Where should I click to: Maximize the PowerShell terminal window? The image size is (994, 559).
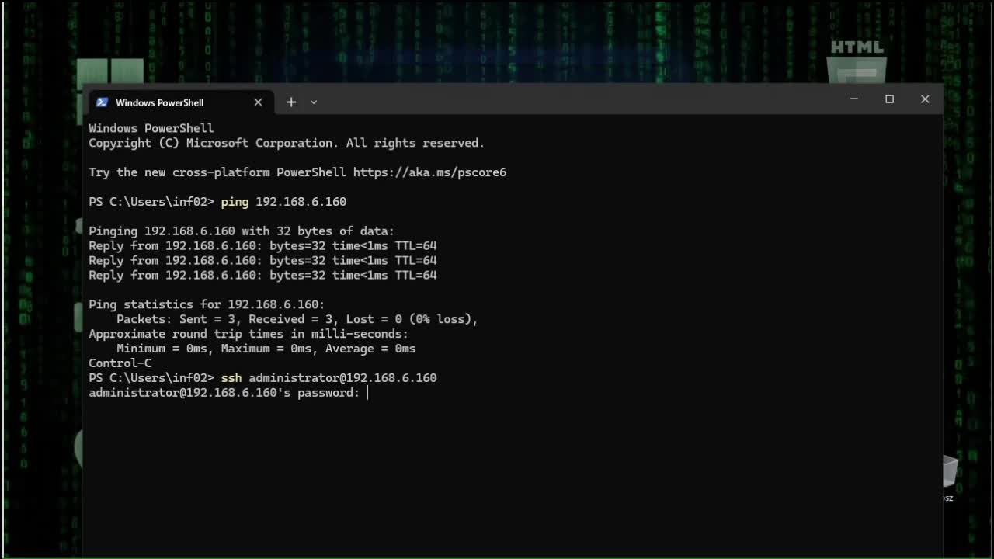click(890, 99)
